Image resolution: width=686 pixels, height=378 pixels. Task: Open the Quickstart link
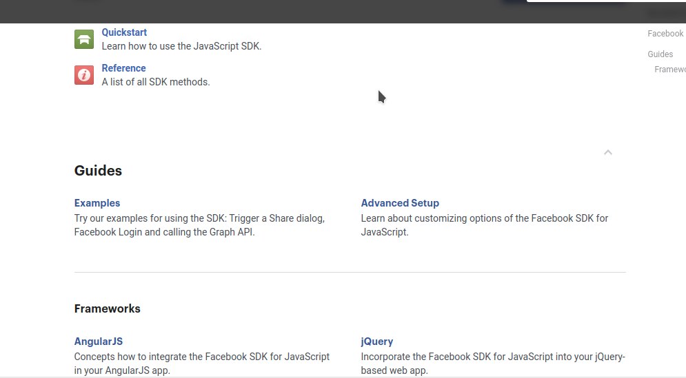tap(124, 32)
